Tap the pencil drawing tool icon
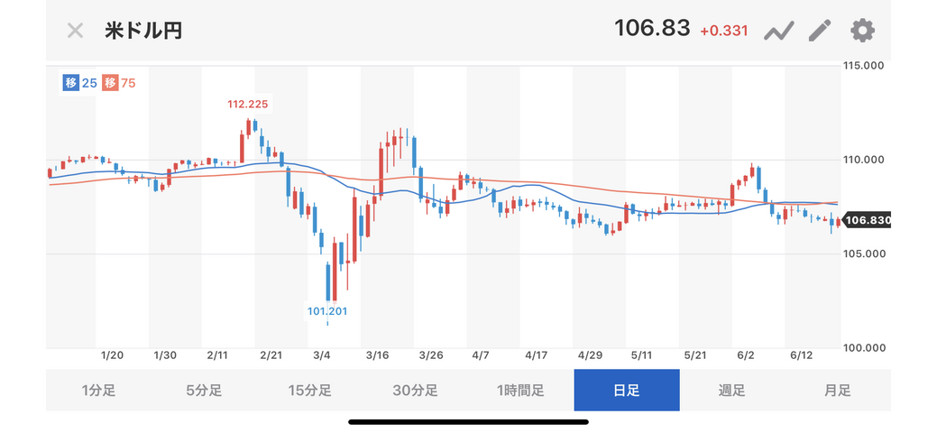This screenshot has width=937, height=433. [820, 31]
